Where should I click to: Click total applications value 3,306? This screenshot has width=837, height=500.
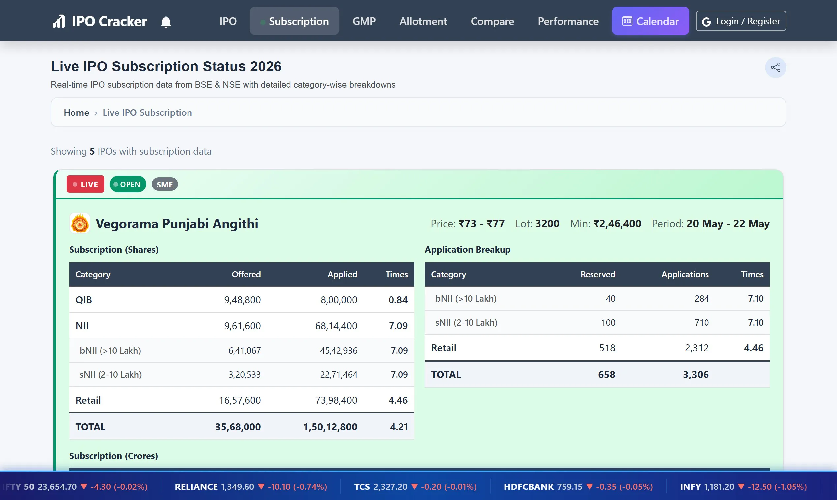[696, 374]
